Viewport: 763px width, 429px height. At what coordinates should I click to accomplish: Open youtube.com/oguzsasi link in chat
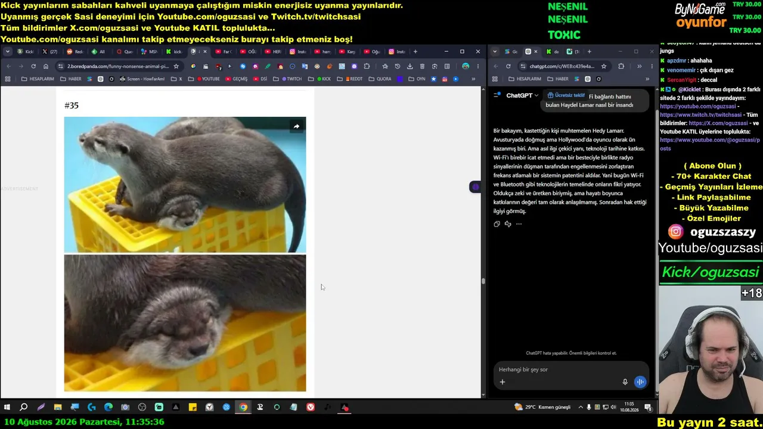click(697, 107)
